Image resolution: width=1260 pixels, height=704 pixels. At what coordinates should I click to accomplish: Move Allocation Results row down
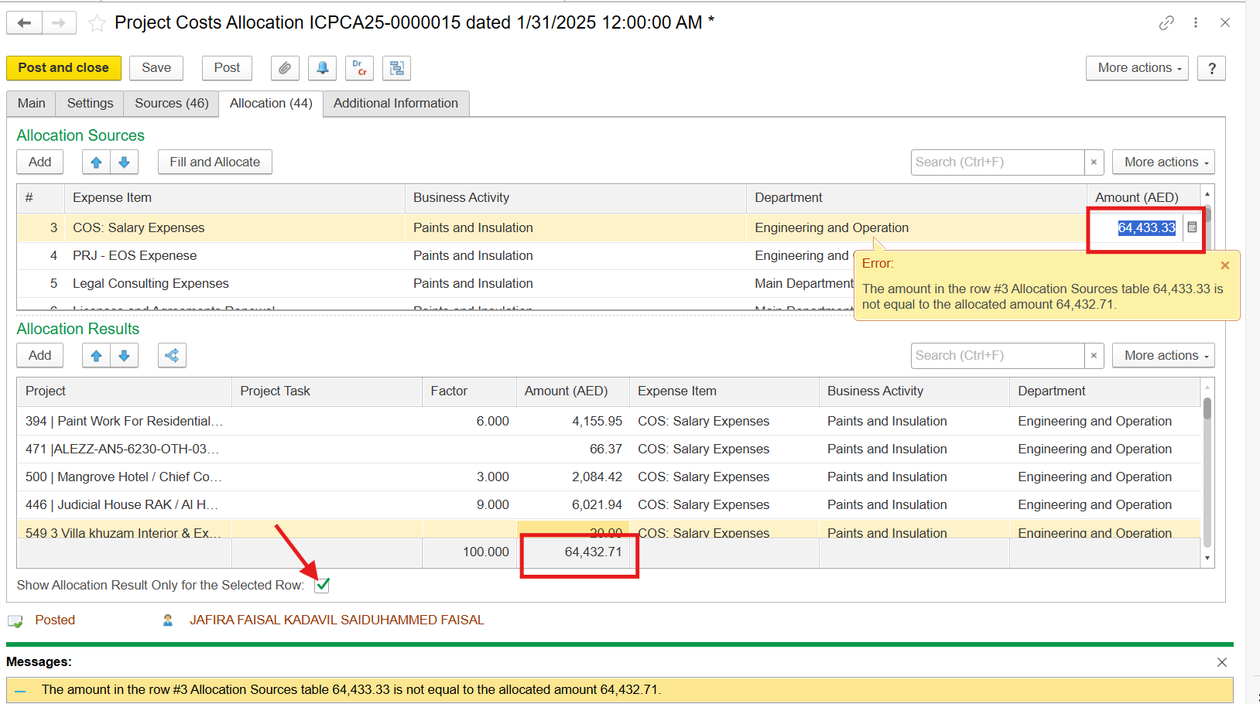[124, 355]
